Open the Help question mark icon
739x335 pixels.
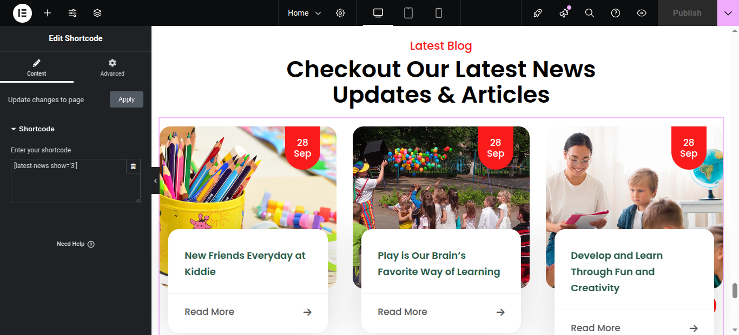(x=616, y=13)
